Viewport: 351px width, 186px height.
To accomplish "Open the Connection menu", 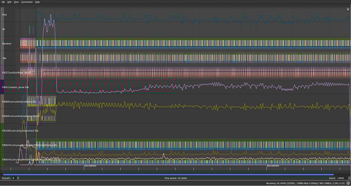I will coord(27,2).
